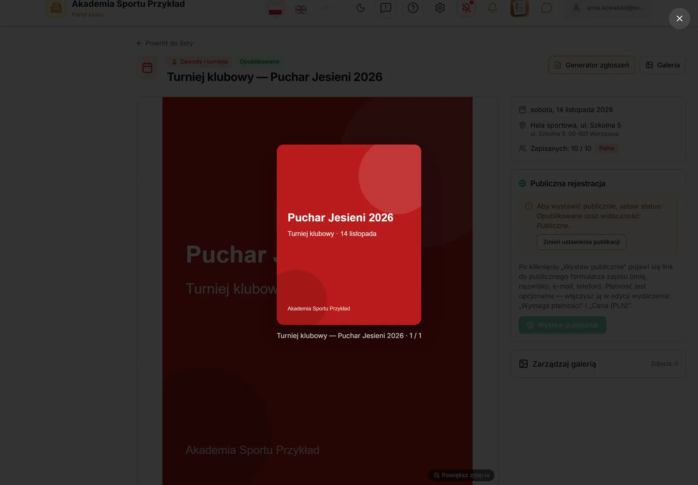Open the notifications bell
The width and height of the screenshot is (698, 485).
tap(492, 8)
